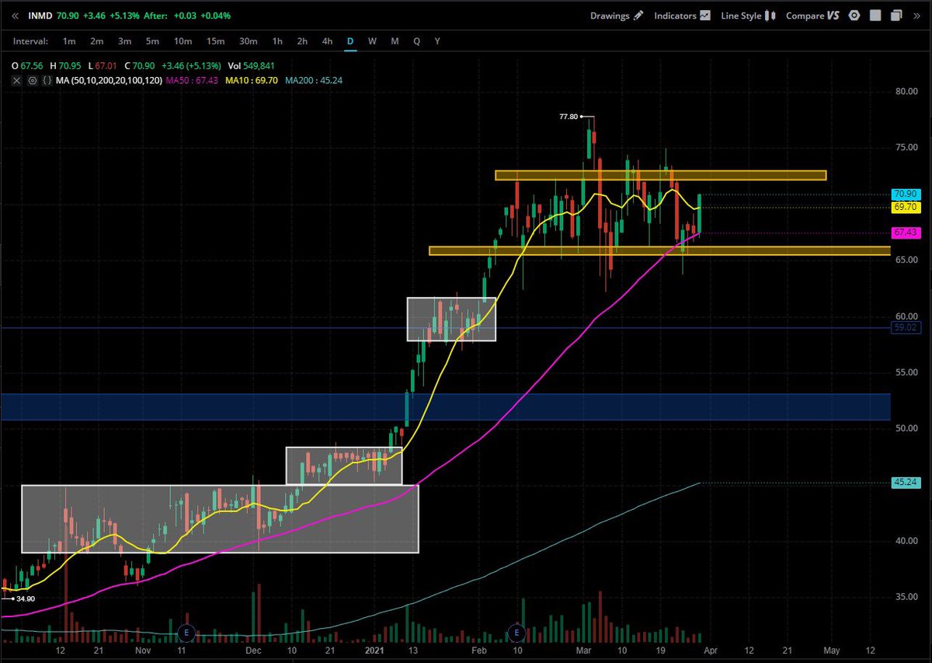Image resolution: width=932 pixels, height=663 pixels.
Task: Click the earnings E marker near December
Action: [x=185, y=633]
